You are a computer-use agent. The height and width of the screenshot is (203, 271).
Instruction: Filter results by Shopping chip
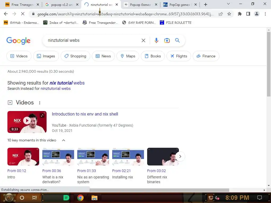[75, 56]
